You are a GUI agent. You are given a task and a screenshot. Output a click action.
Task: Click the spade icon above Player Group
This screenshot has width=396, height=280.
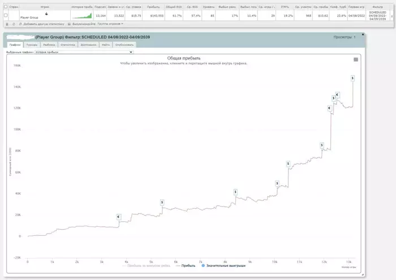tap(46, 14)
